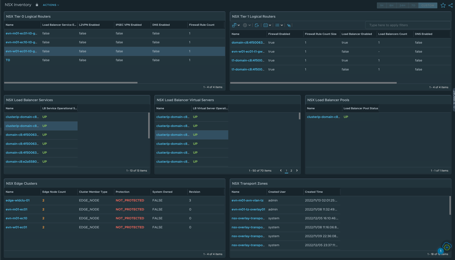The image size is (455, 260).
Task: Expand the calendar dropdown in Tier 1 toolbar
Action: click(267, 25)
